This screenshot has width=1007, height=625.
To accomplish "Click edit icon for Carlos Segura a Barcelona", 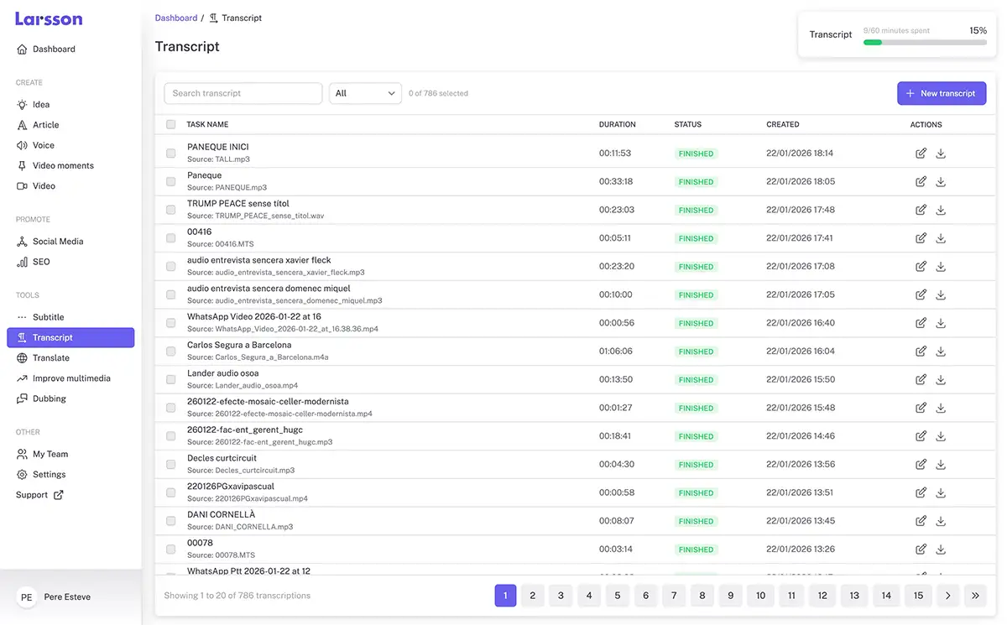I will coord(921,352).
